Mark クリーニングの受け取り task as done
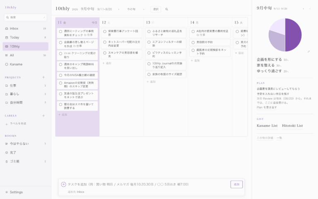Screen dimensions: 318x199 pyautogui.click(x=60, y=53)
